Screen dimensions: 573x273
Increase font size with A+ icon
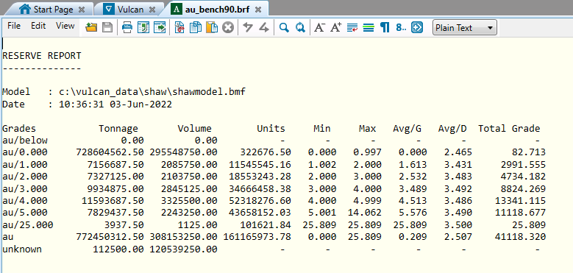336,27
